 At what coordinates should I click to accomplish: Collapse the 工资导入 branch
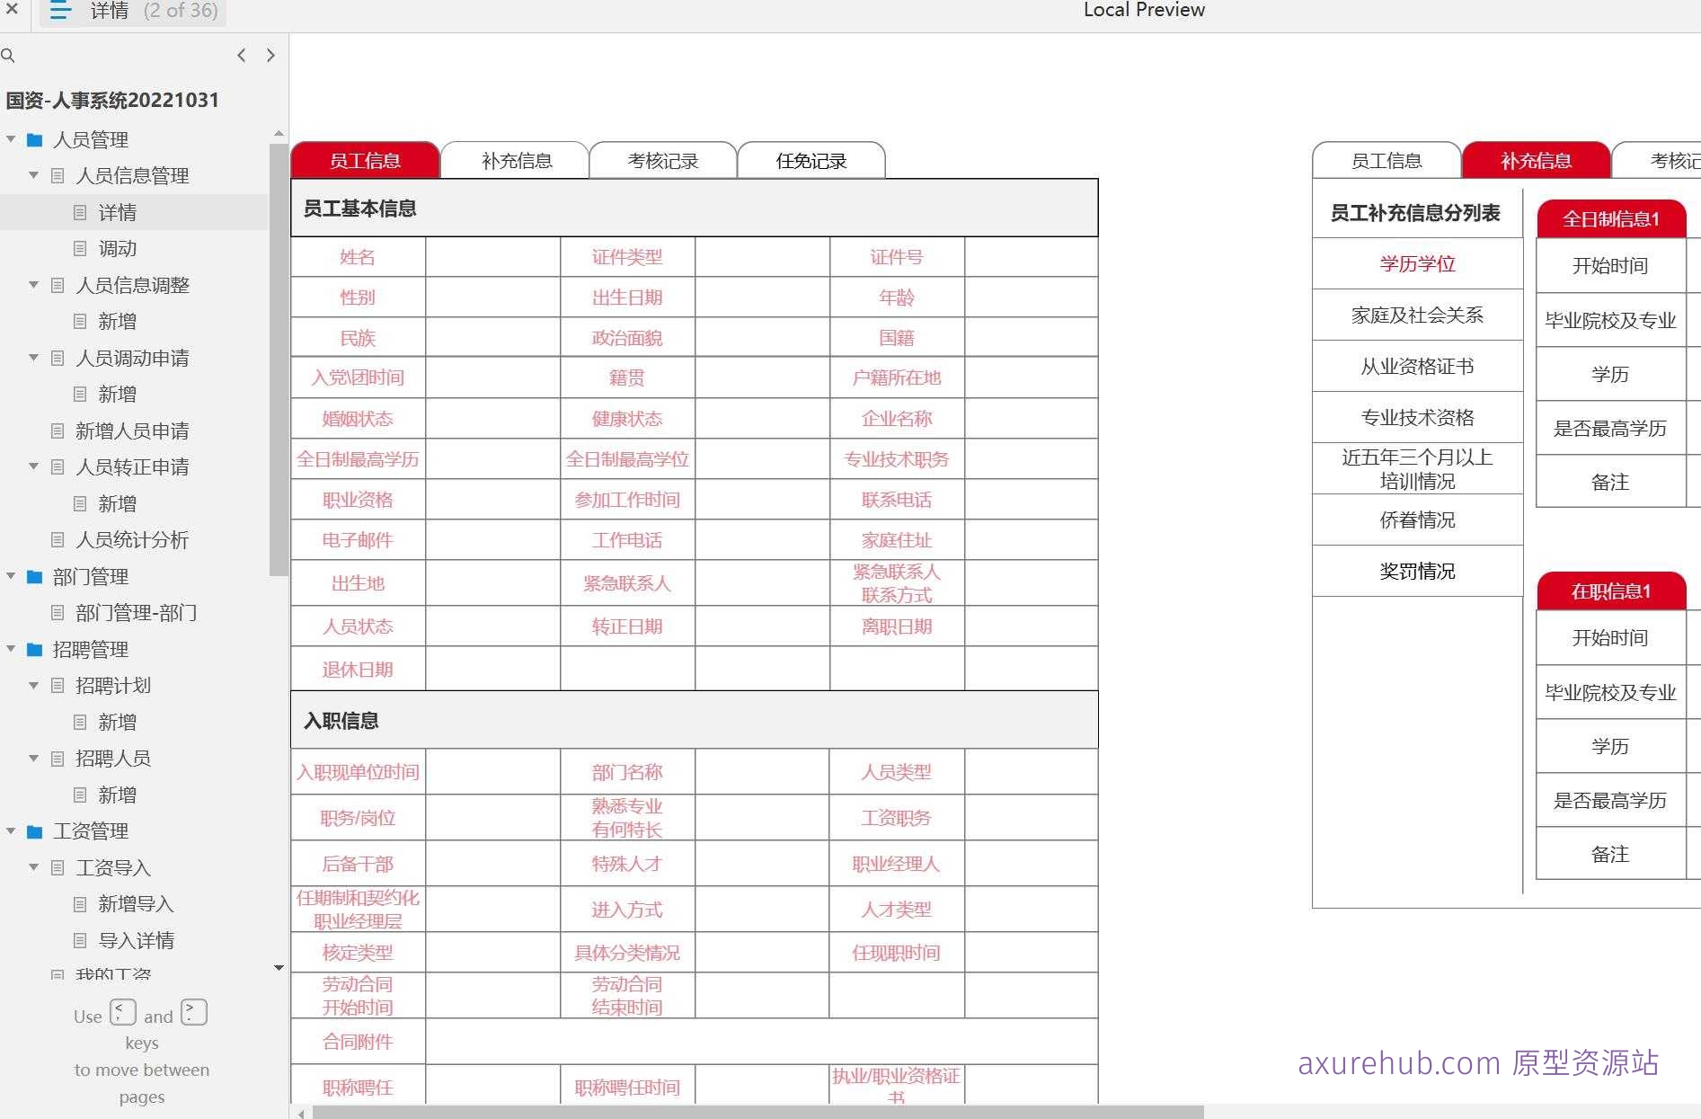[33, 867]
